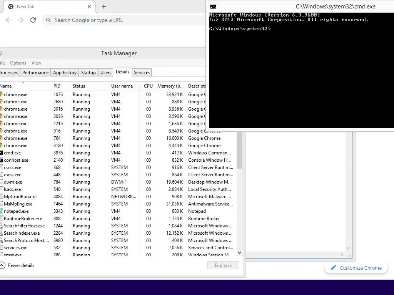Click the Task Manager scroll down arrow
Screen dimensions: 394x295
pyautogui.click(x=239, y=253)
